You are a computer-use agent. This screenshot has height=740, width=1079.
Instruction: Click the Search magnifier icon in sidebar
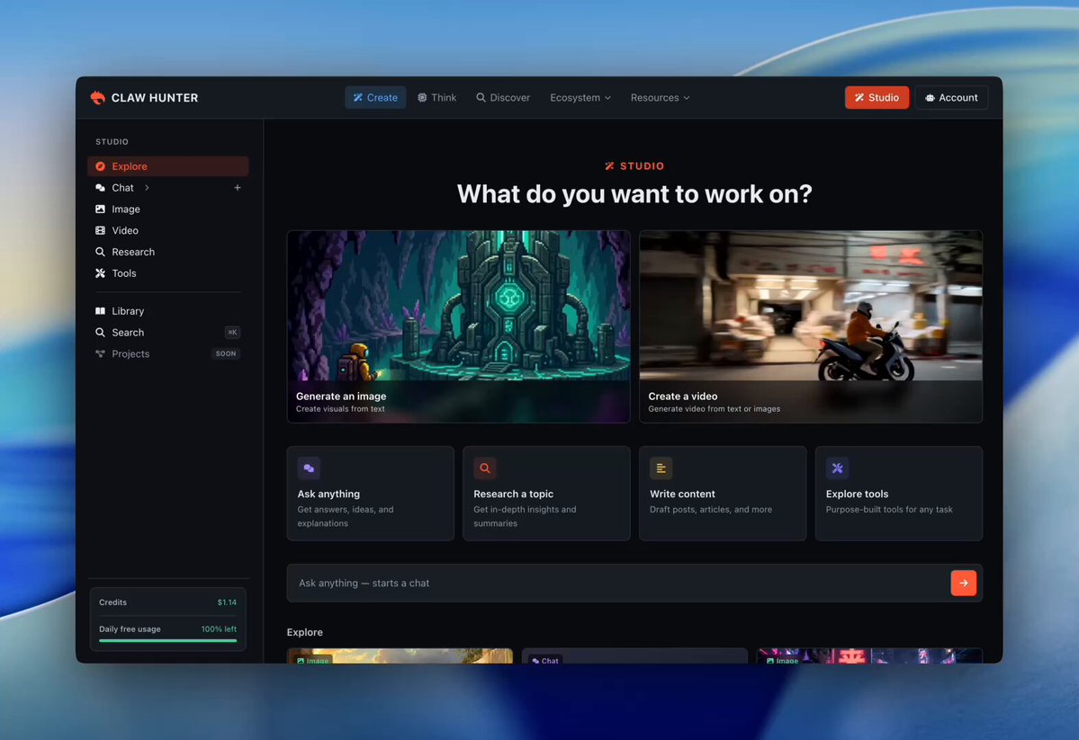(x=101, y=332)
